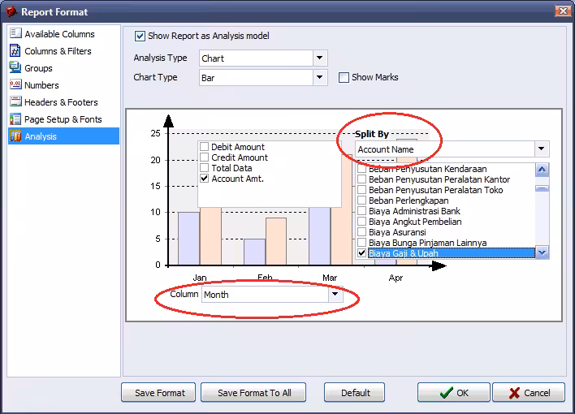Click the Report Format title bar icon

[x=11, y=11]
